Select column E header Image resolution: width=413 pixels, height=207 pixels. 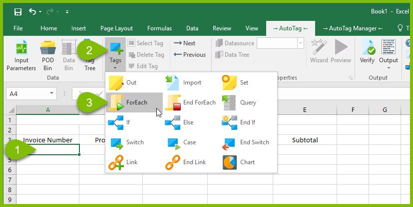305,110
